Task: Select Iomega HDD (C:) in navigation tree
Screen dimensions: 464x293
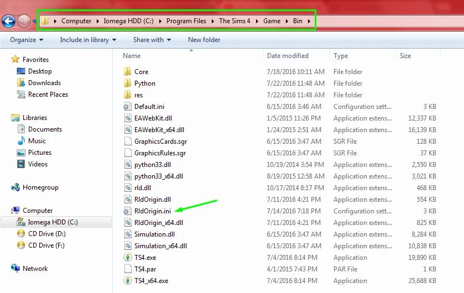Action: click(56, 222)
